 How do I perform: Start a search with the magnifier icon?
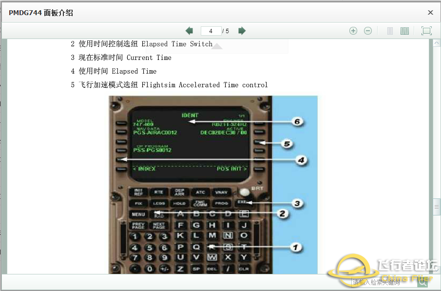coord(422,282)
